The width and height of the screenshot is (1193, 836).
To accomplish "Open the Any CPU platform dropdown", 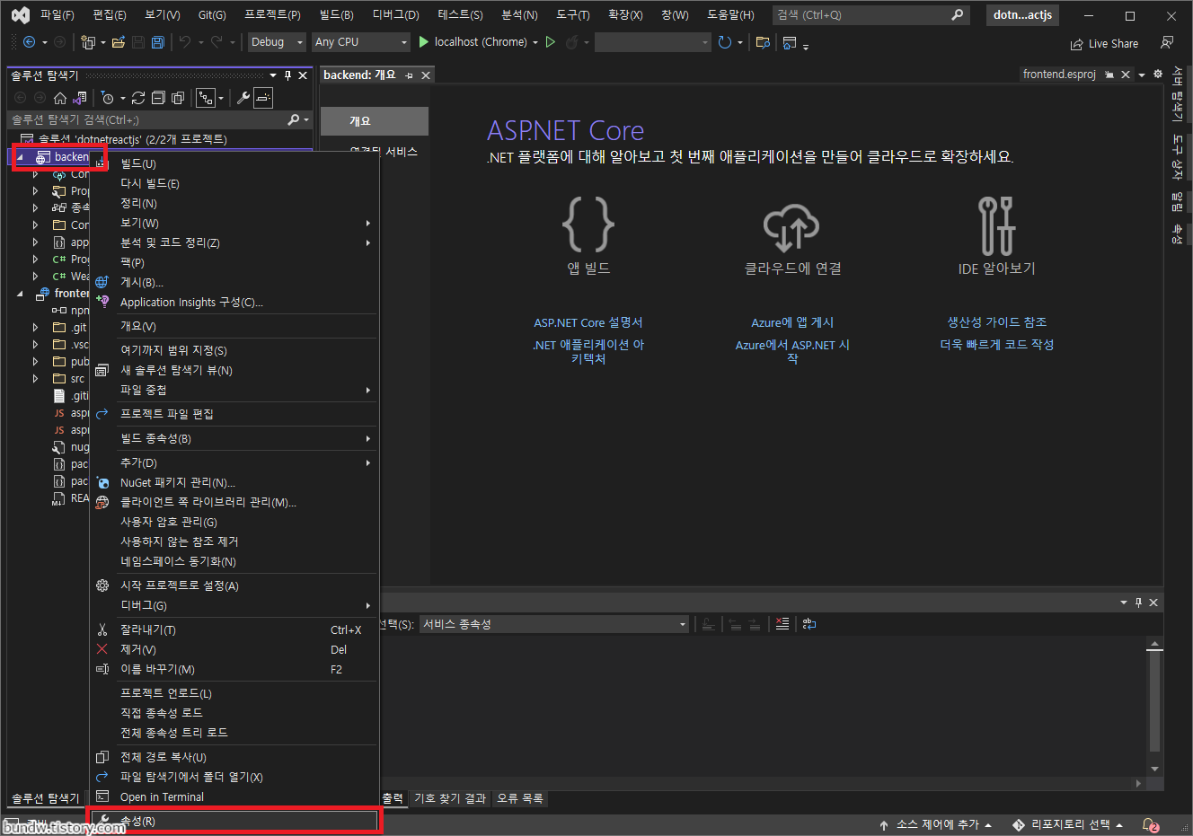I will click(x=361, y=42).
